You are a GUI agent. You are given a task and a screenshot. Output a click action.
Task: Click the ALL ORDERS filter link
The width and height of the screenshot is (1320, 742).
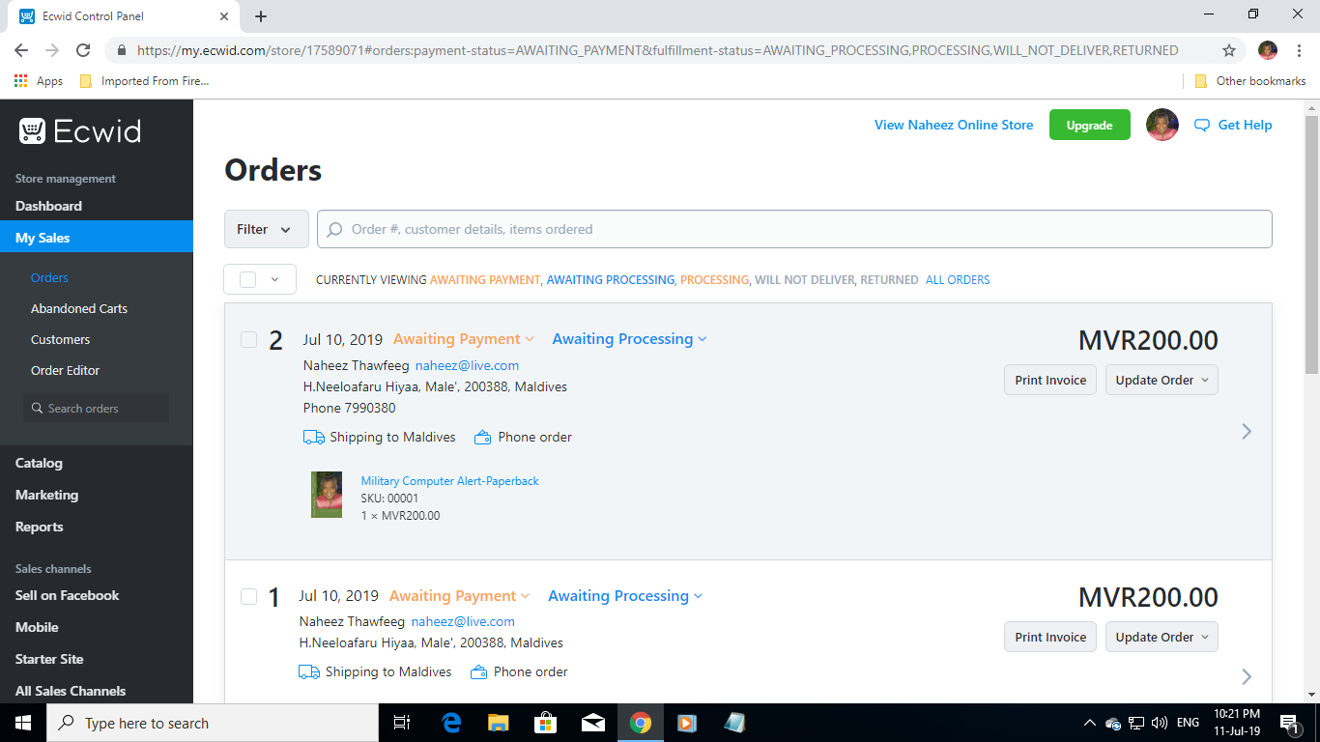click(958, 280)
